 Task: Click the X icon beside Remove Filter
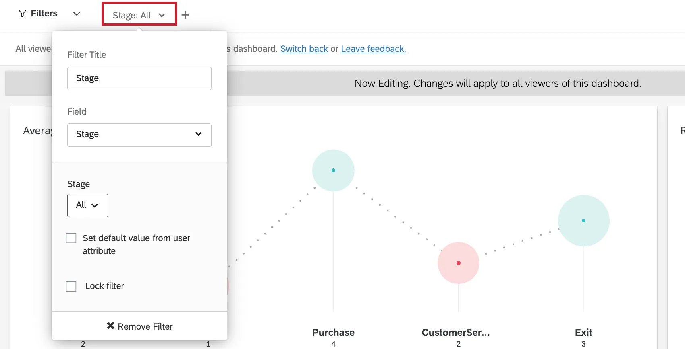(x=110, y=326)
